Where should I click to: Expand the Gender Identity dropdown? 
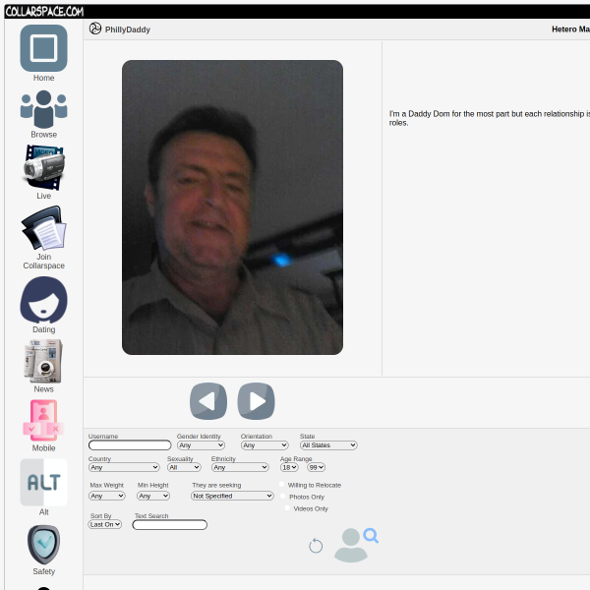(201, 445)
